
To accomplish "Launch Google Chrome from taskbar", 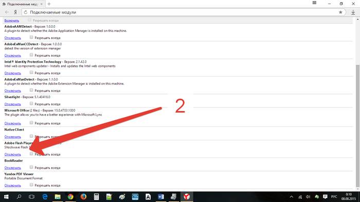I will (70, 197).
